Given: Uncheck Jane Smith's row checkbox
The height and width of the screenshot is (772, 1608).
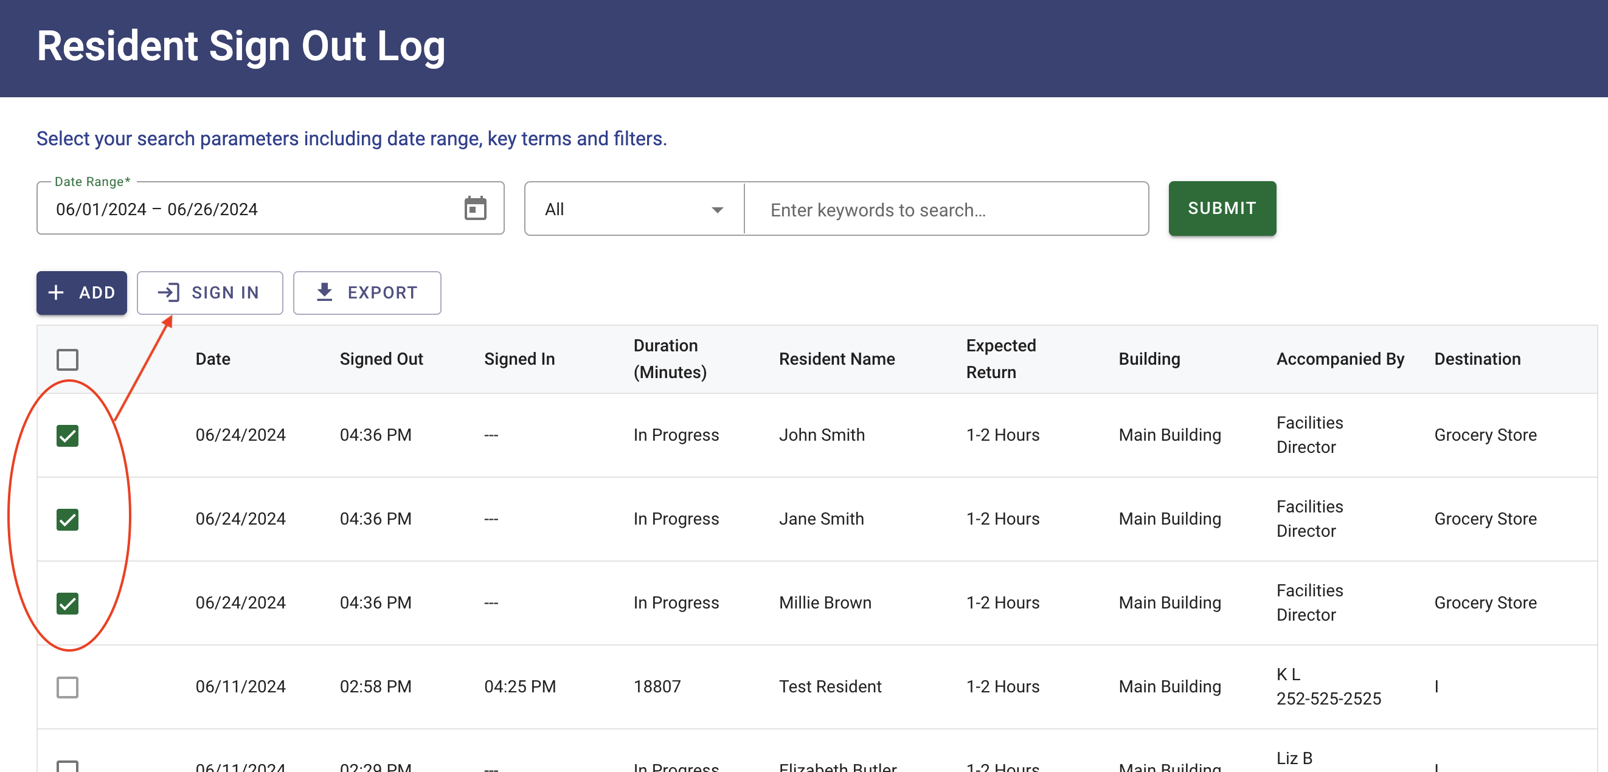Looking at the screenshot, I should 68,519.
